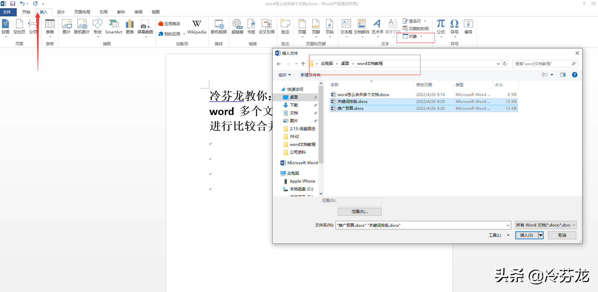The image size is (598, 292).
Task: Expand the view mode dropdown arrow in dialog
Action: point(552,75)
